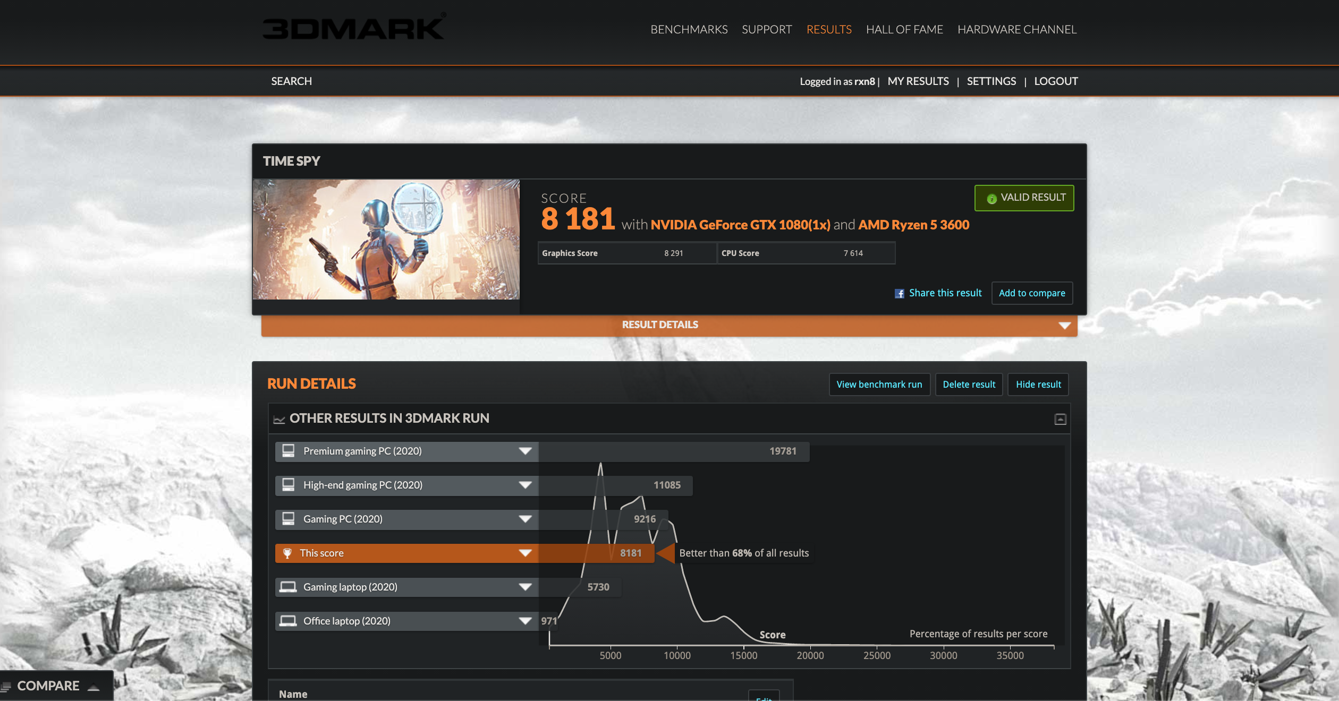
Task: Click the green valid result info icon
Action: 991,199
